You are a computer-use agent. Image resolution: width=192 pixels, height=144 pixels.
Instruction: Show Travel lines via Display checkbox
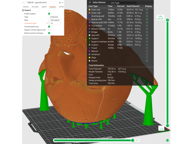point(147,48)
